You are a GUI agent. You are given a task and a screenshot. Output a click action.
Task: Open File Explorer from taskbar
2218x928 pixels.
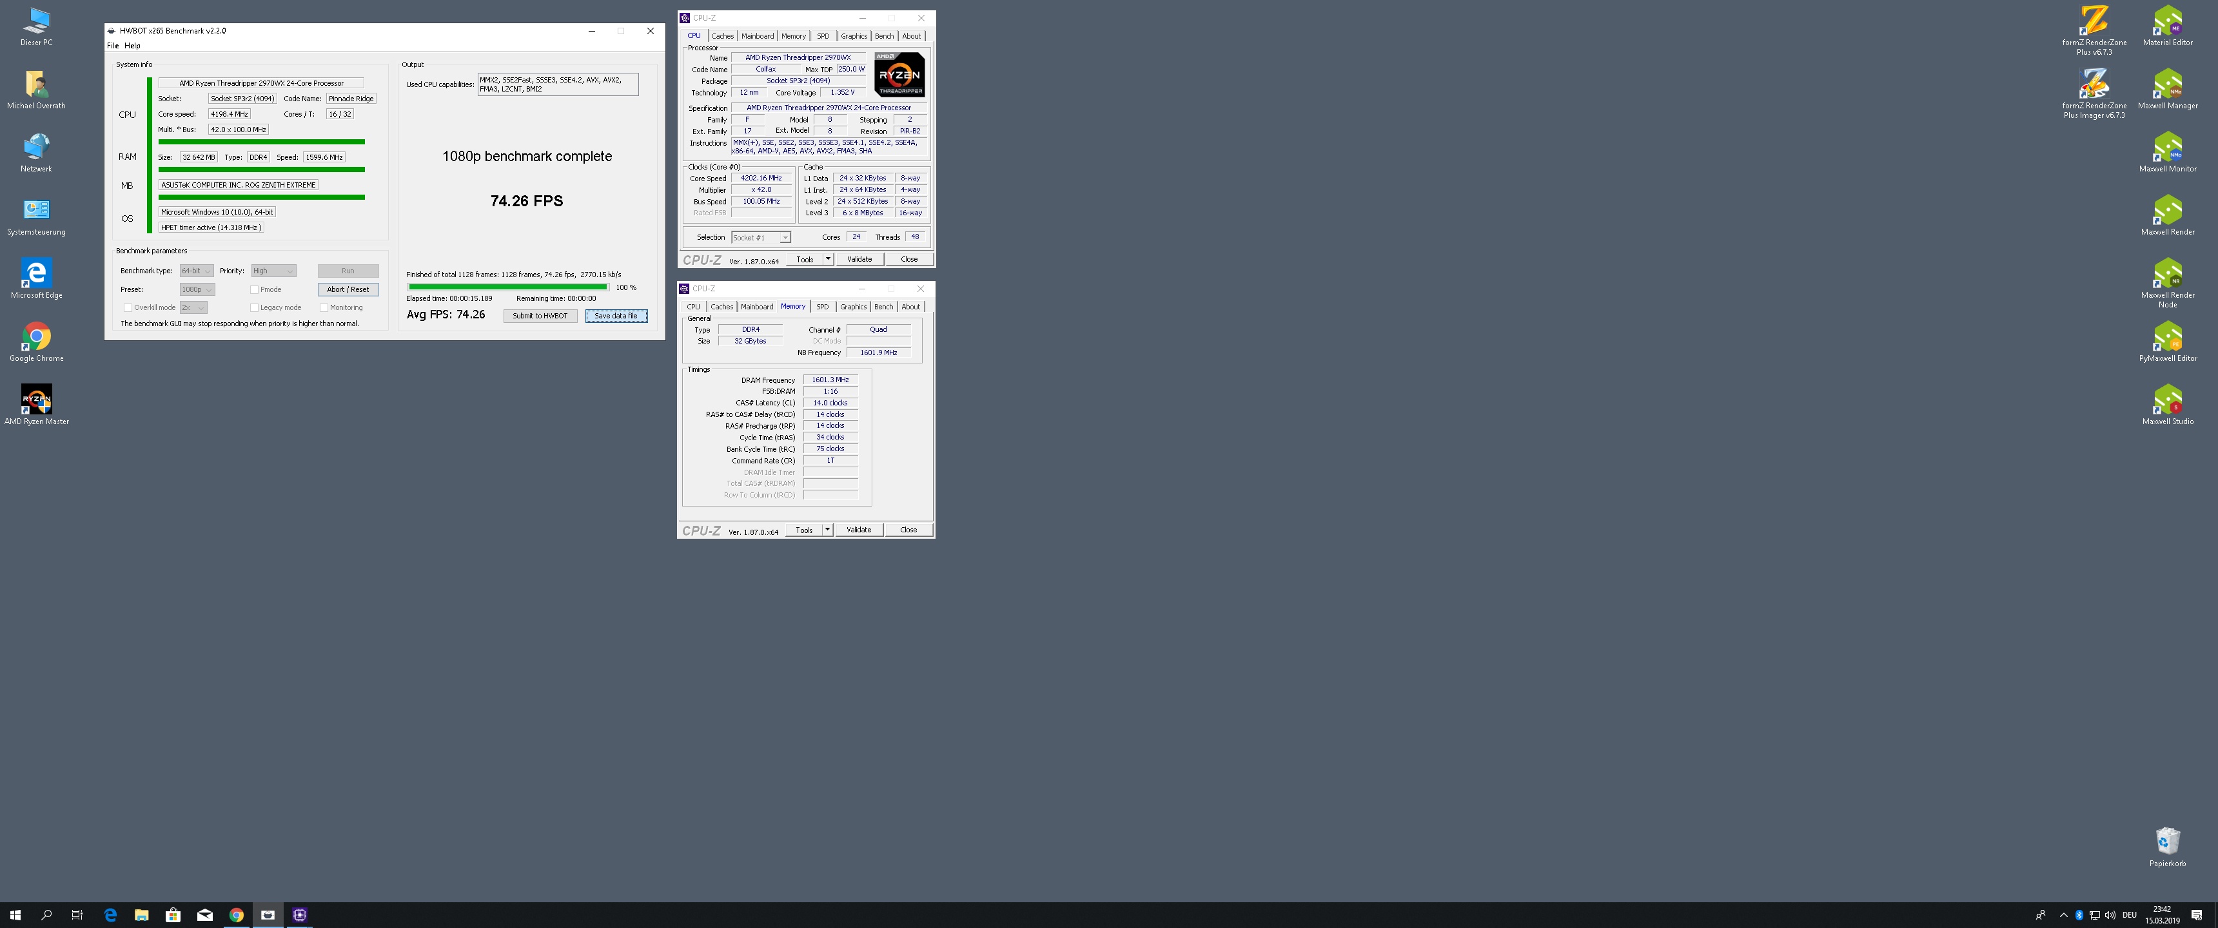point(141,915)
